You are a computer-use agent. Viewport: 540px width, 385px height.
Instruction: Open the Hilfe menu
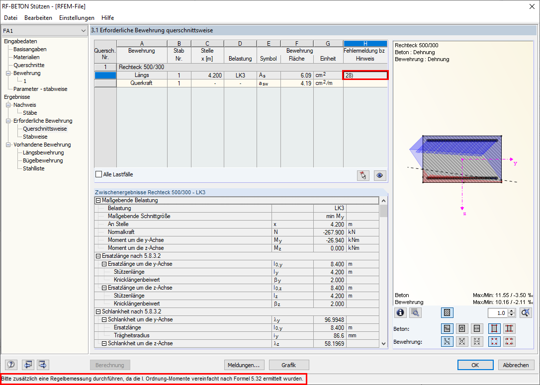coord(108,17)
